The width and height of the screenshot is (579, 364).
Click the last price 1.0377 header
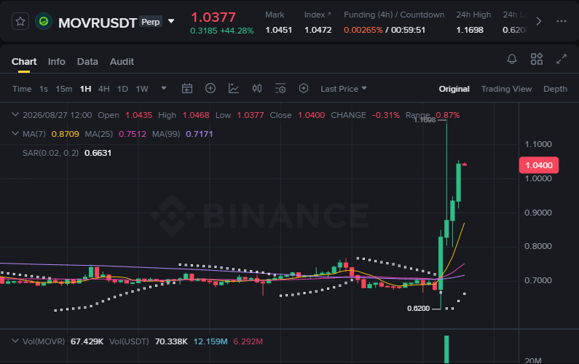[213, 17]
